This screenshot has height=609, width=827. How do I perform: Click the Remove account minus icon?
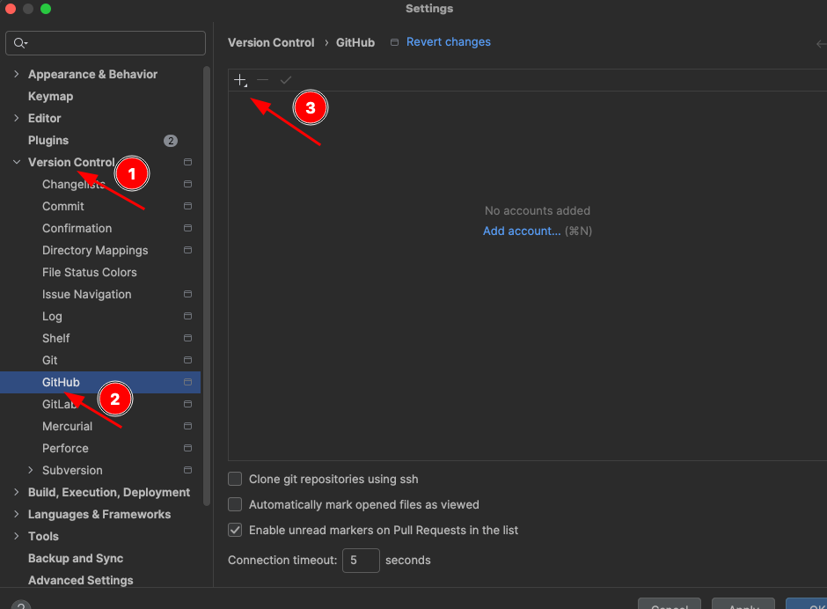pyautogui.click(x=263, y=80)
